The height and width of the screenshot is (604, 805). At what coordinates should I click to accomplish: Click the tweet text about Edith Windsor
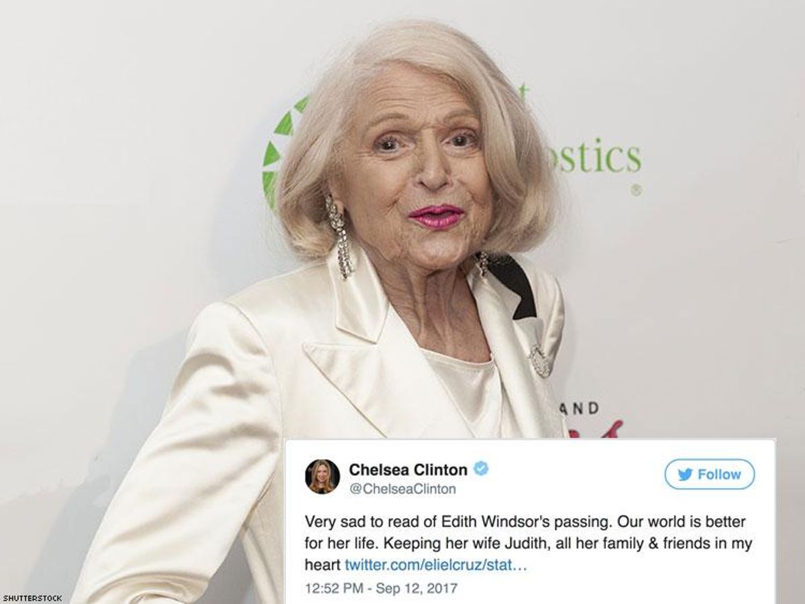tap(529, 543)
